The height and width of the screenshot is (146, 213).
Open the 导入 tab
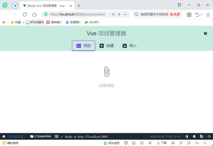coord(130,46)
